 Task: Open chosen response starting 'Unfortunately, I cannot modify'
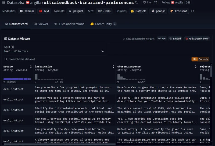155,131
